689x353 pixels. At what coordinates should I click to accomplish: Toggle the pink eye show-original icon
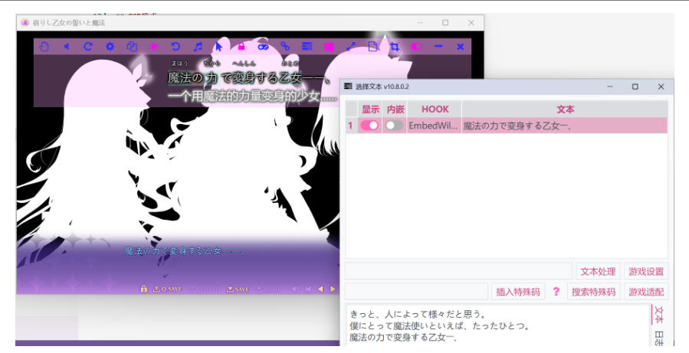tap(153, 47)
